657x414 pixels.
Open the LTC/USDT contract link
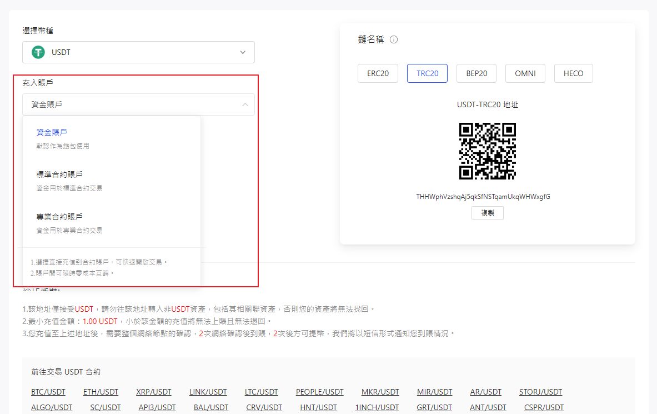(262, 392)
